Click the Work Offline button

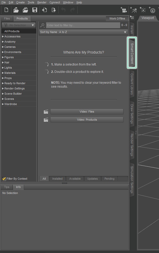pos(117,18)
